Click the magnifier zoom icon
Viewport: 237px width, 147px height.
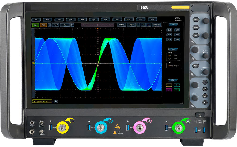(x=72, y=25)
